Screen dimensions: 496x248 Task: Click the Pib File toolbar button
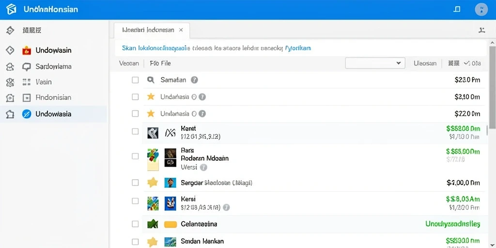160,63
